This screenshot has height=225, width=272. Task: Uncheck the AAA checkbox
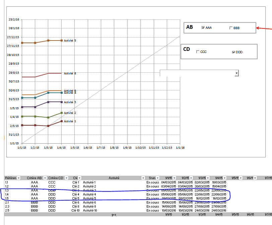coord(203,28)
